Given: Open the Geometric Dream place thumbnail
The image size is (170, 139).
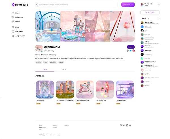Looking at the screenshot, I should point(85,90).
